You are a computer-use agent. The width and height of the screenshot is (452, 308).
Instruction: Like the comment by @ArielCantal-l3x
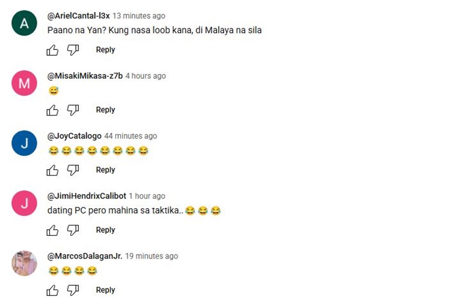coord(52,50)
